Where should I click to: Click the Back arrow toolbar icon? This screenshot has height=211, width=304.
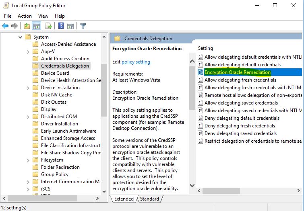click(5, 26)
